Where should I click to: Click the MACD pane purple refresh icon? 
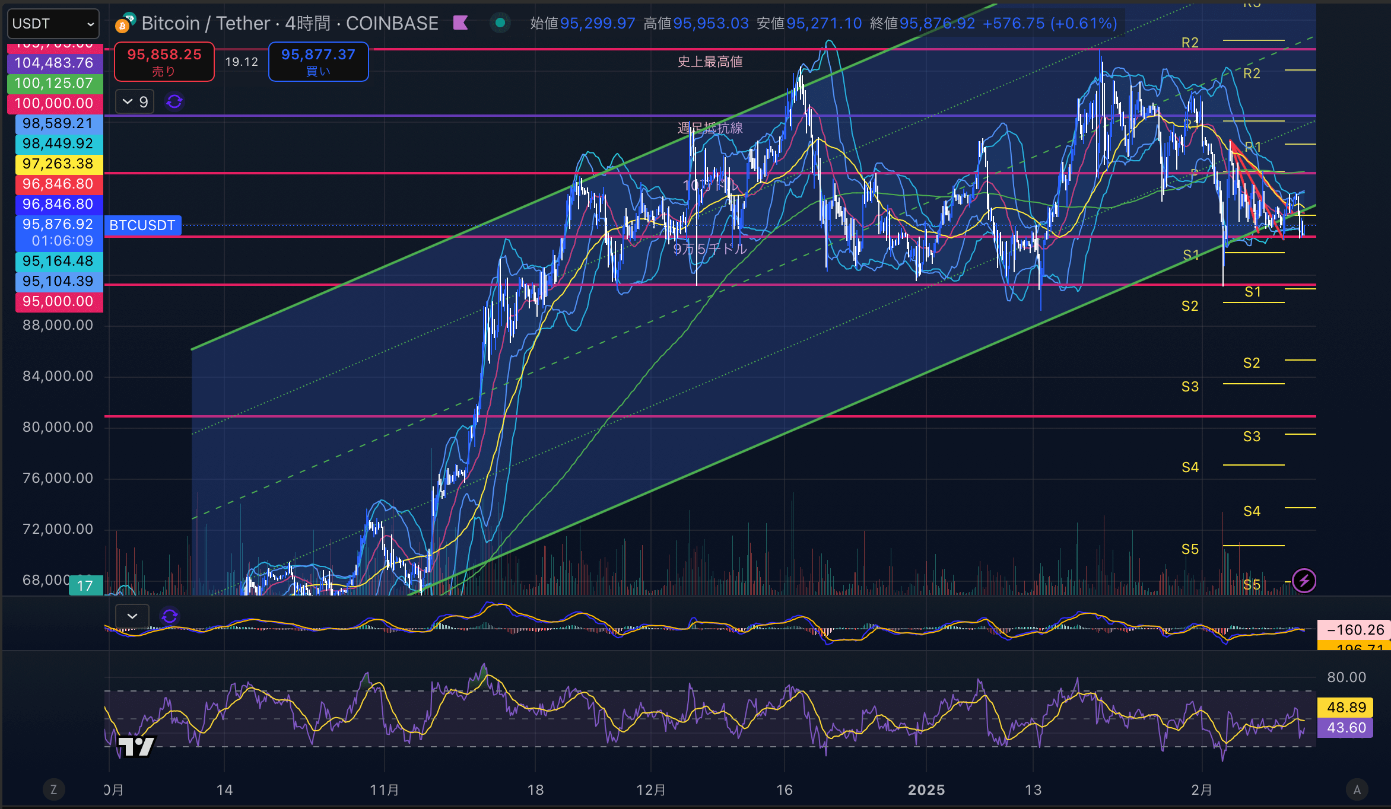click(170, 616)
